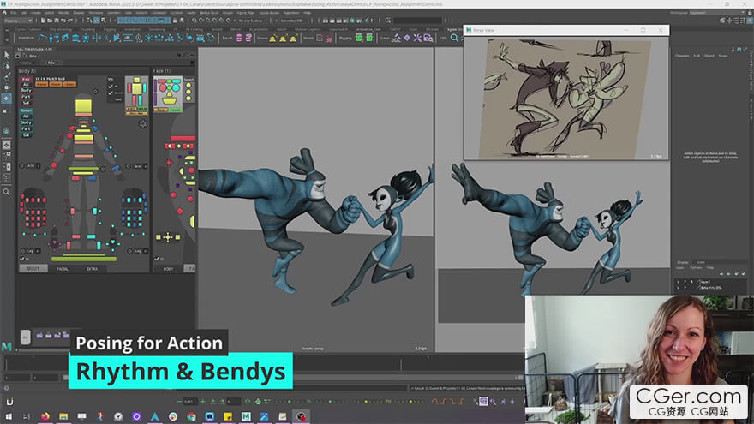Image resolution: width=754 pixels, height=424 pixels.
Task: Switch to the FACIAL tab in picker
Action: point(62,268)
